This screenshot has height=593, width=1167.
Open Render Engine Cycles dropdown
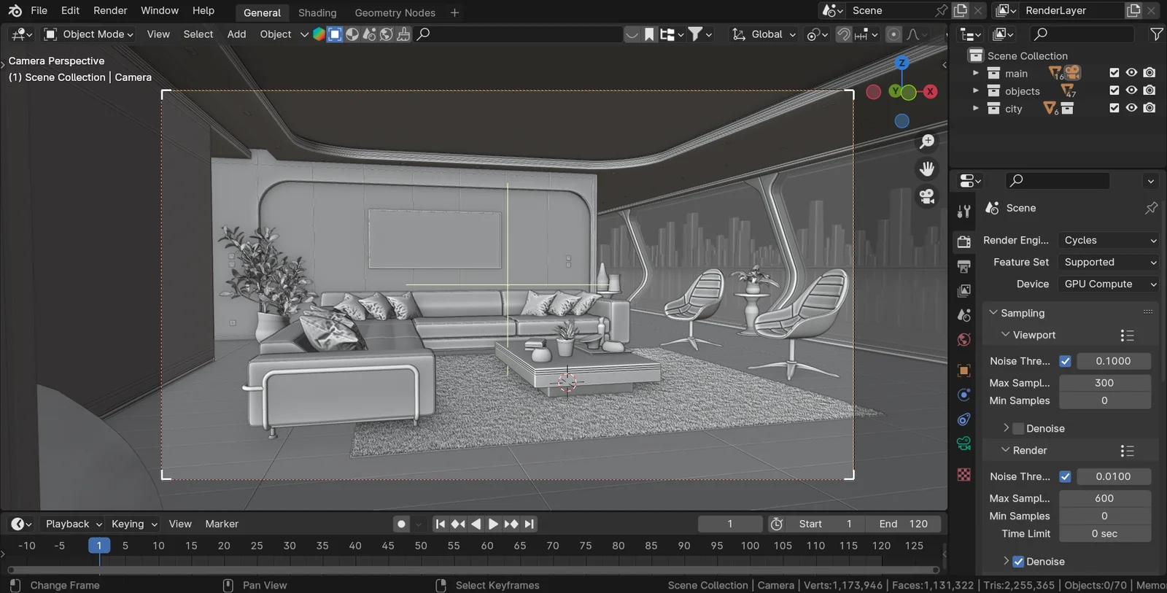tap(1109, 241)
